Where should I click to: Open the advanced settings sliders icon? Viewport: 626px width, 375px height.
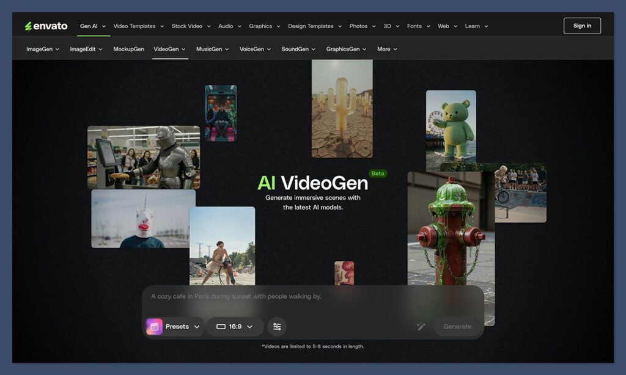(277, 326)
